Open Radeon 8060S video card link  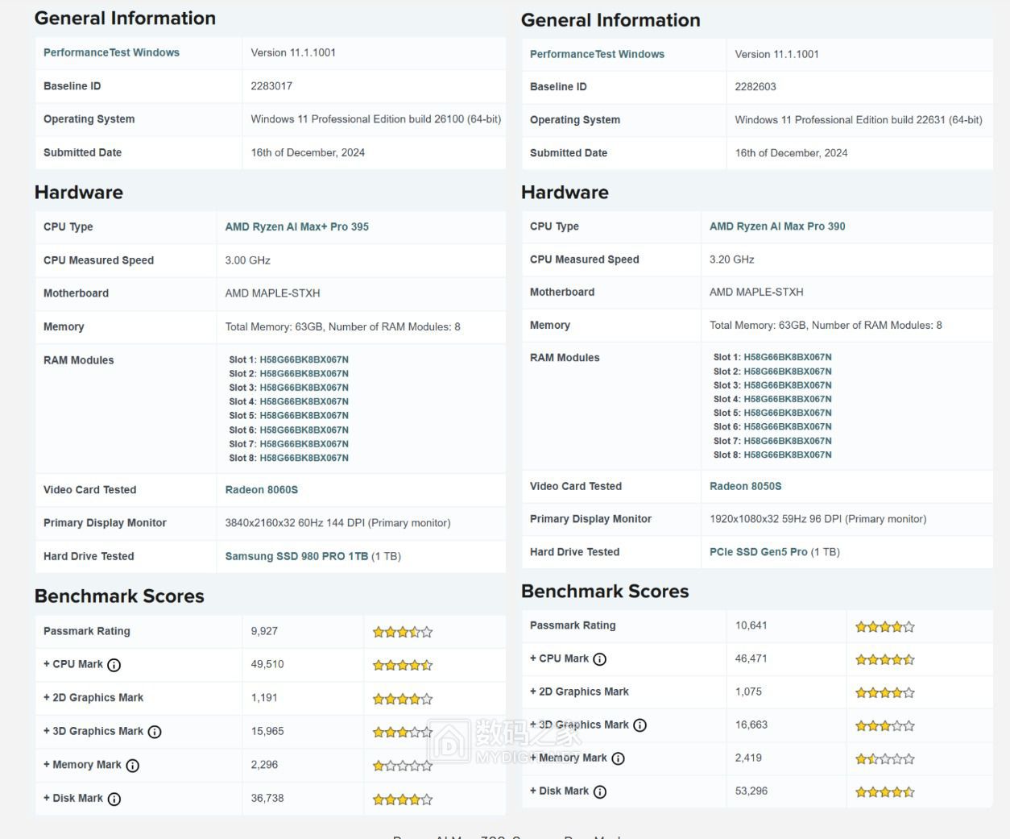tap(261, 489)
